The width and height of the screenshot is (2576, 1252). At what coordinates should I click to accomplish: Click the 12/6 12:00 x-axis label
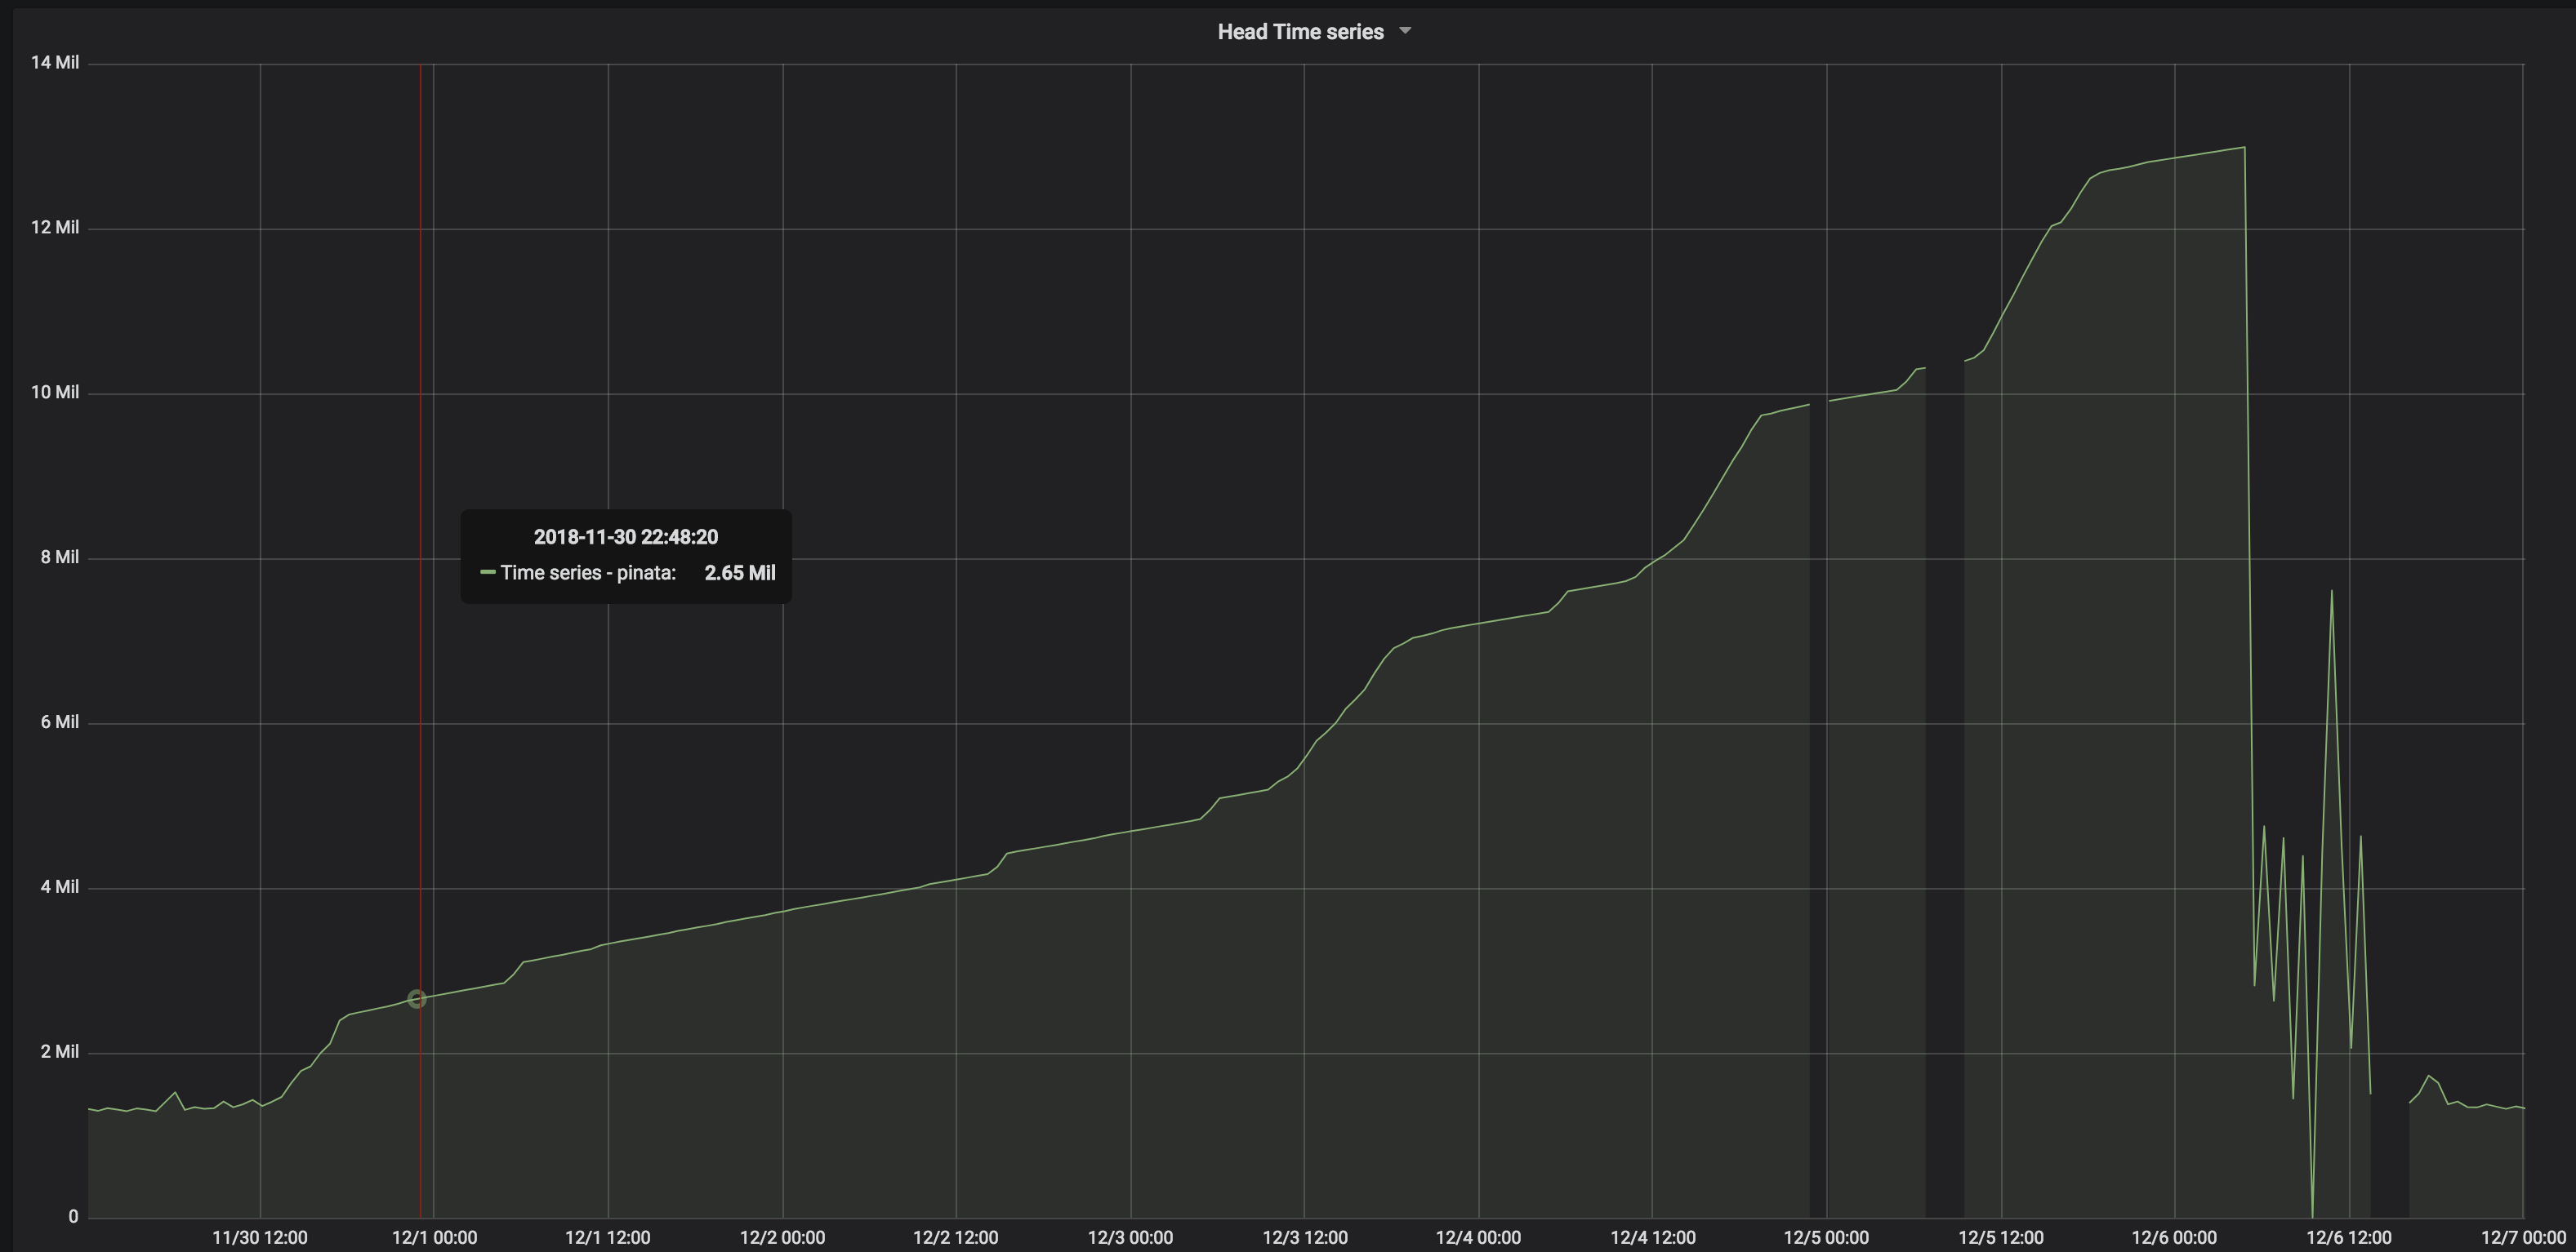(x=2348, y=1237)
